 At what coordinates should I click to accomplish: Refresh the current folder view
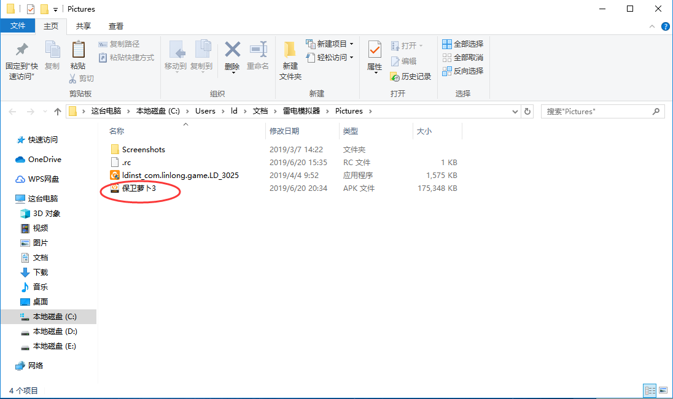(527, 111)
